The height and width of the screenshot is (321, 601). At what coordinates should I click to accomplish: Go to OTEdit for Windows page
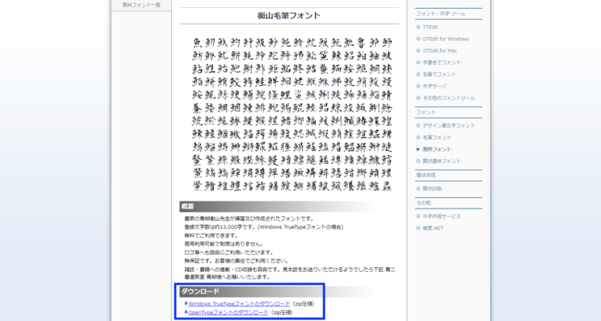point(446,39)
